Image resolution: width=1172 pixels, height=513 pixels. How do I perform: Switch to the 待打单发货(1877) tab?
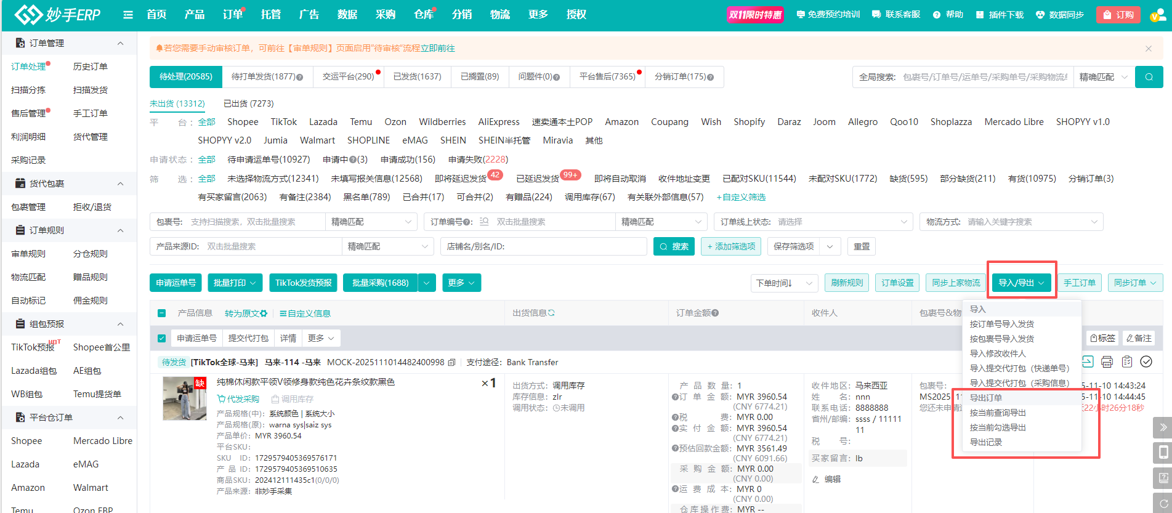(267, 76)
